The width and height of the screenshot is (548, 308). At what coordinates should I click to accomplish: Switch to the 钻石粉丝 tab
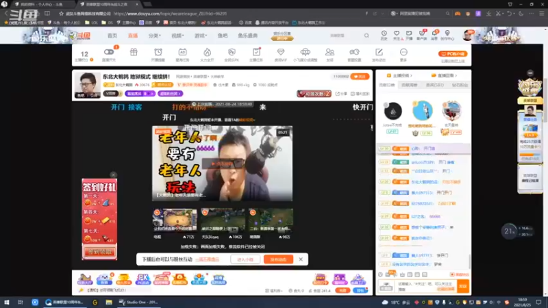[x=460, y=85]
